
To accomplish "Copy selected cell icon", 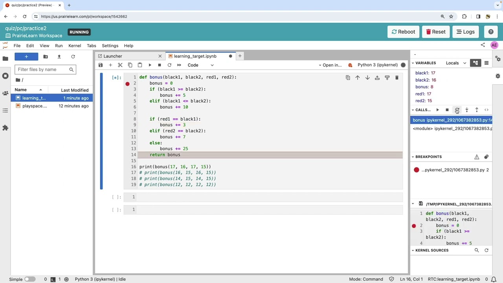I will click(130, 65).
